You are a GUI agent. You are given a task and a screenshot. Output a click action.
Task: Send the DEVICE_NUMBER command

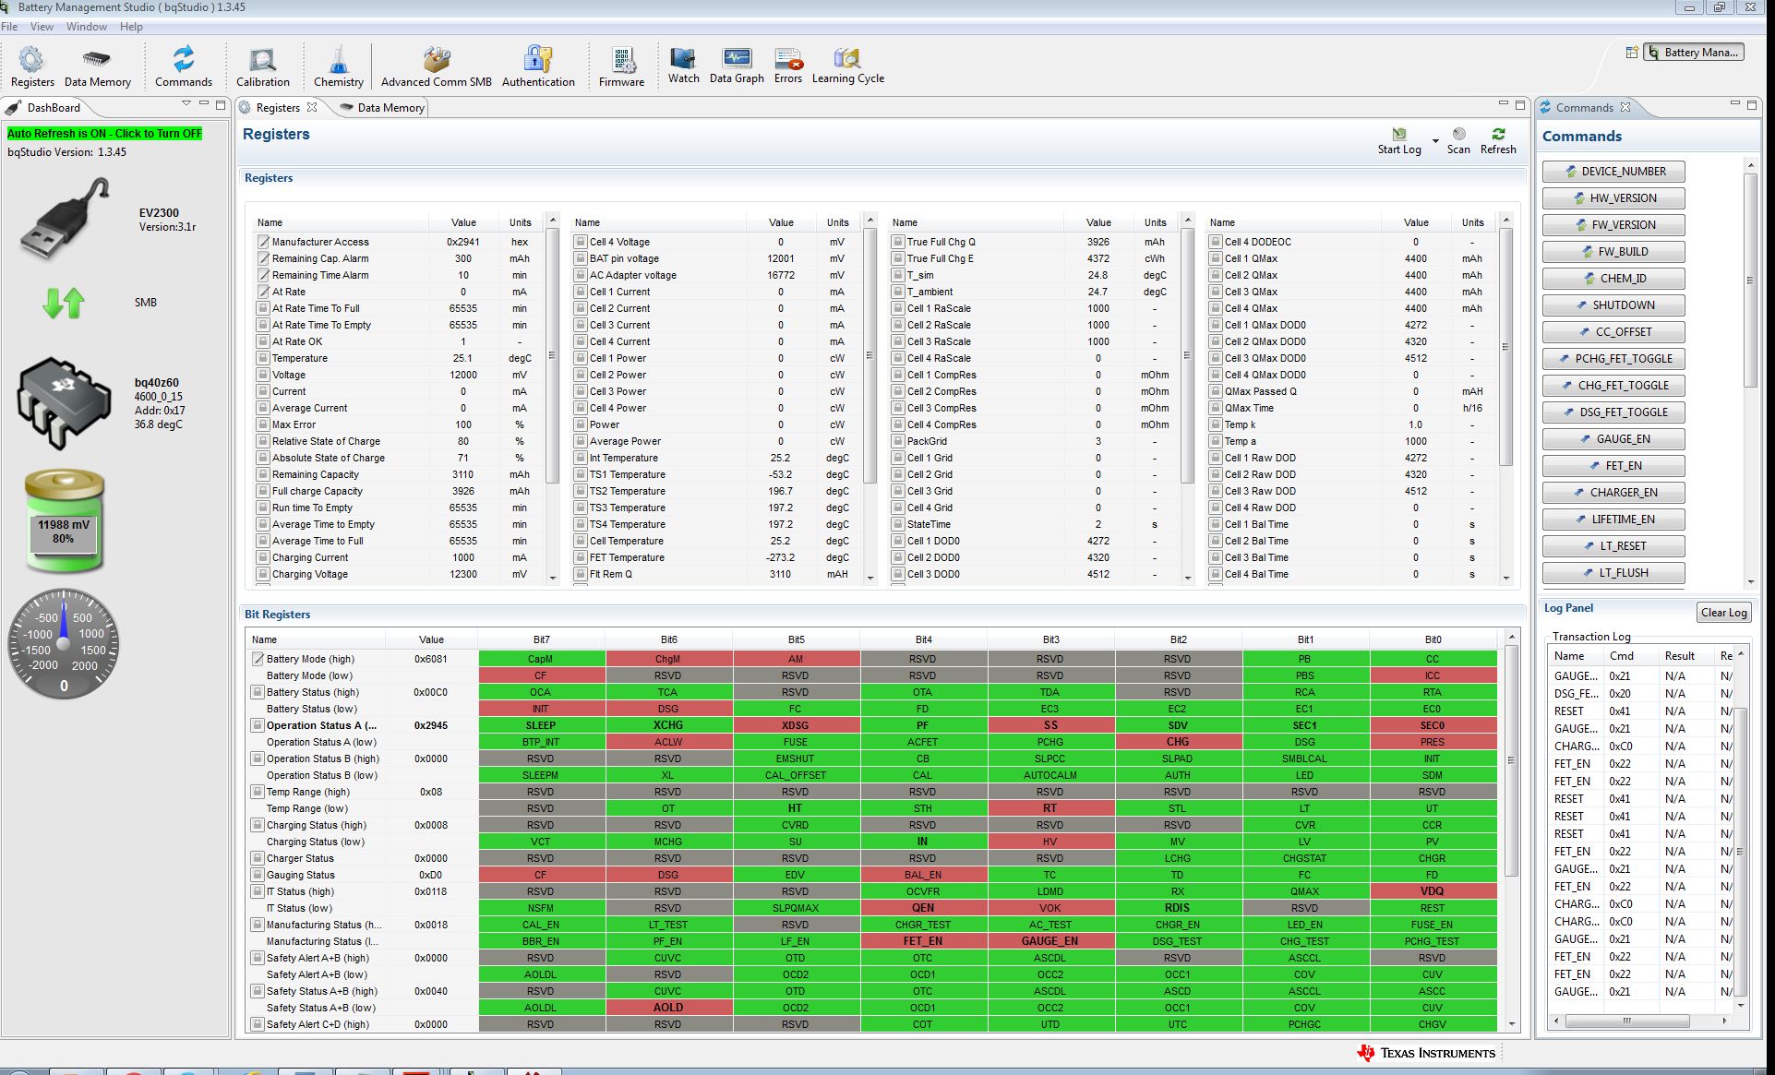(x=1613, y=172)
